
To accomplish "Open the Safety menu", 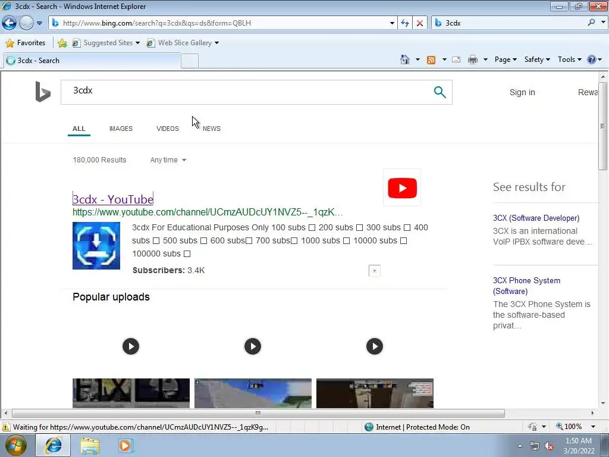I will coord(537,60).
